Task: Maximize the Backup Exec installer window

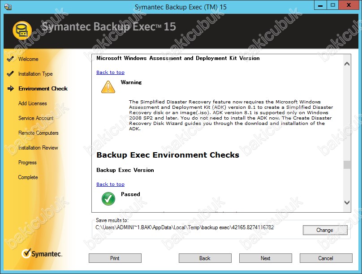Action: 333,5
